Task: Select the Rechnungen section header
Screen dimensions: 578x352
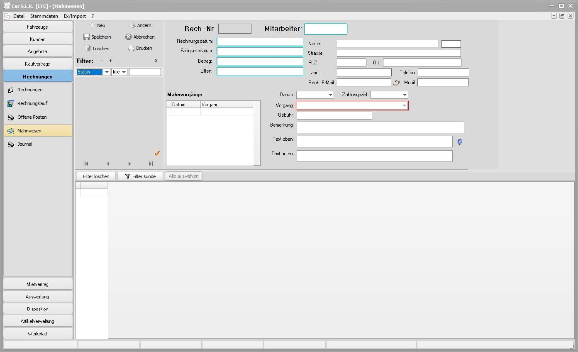Action: 38,76
